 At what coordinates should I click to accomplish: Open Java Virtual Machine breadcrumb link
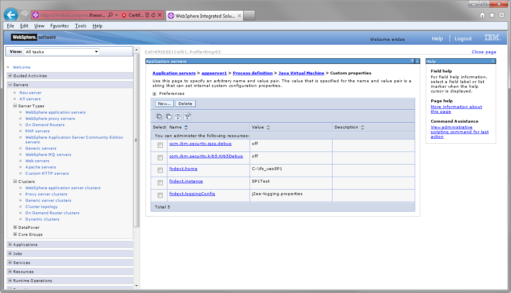coord(301,73)
